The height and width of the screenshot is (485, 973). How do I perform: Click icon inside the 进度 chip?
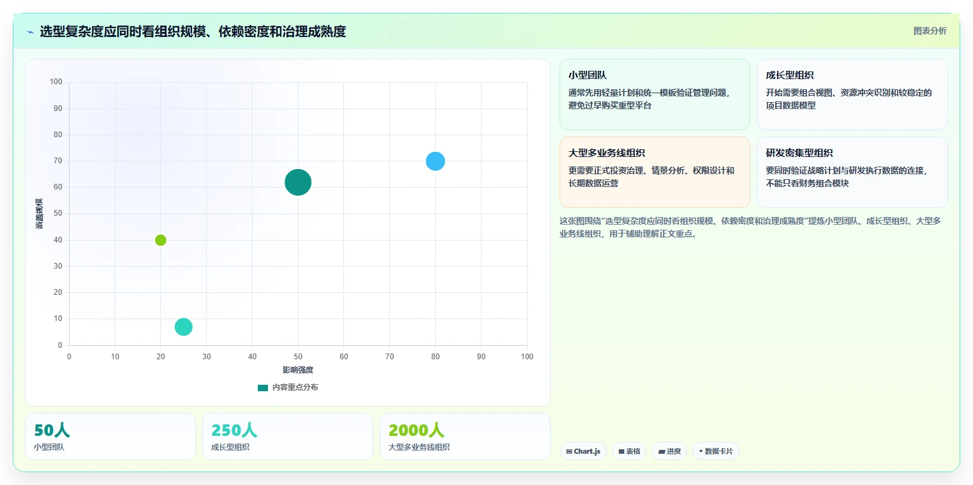(x=662, y=451)
